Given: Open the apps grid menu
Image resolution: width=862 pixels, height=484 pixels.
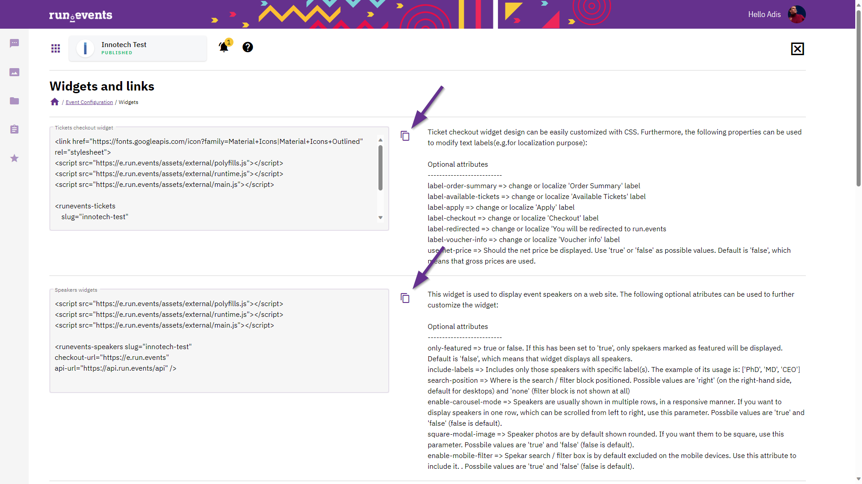Looking at the screenshot, I should [x=56, y=48].
